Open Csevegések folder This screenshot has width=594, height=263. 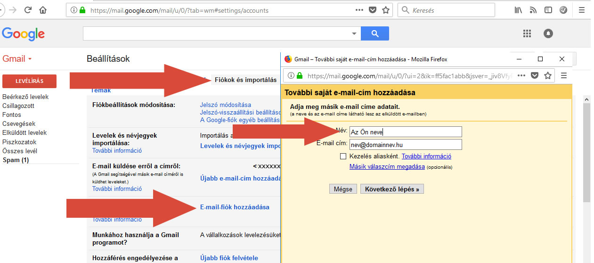(x=19, y=124)
